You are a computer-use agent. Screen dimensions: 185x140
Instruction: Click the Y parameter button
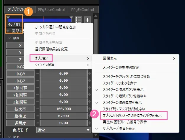click(x=15, y=52)
